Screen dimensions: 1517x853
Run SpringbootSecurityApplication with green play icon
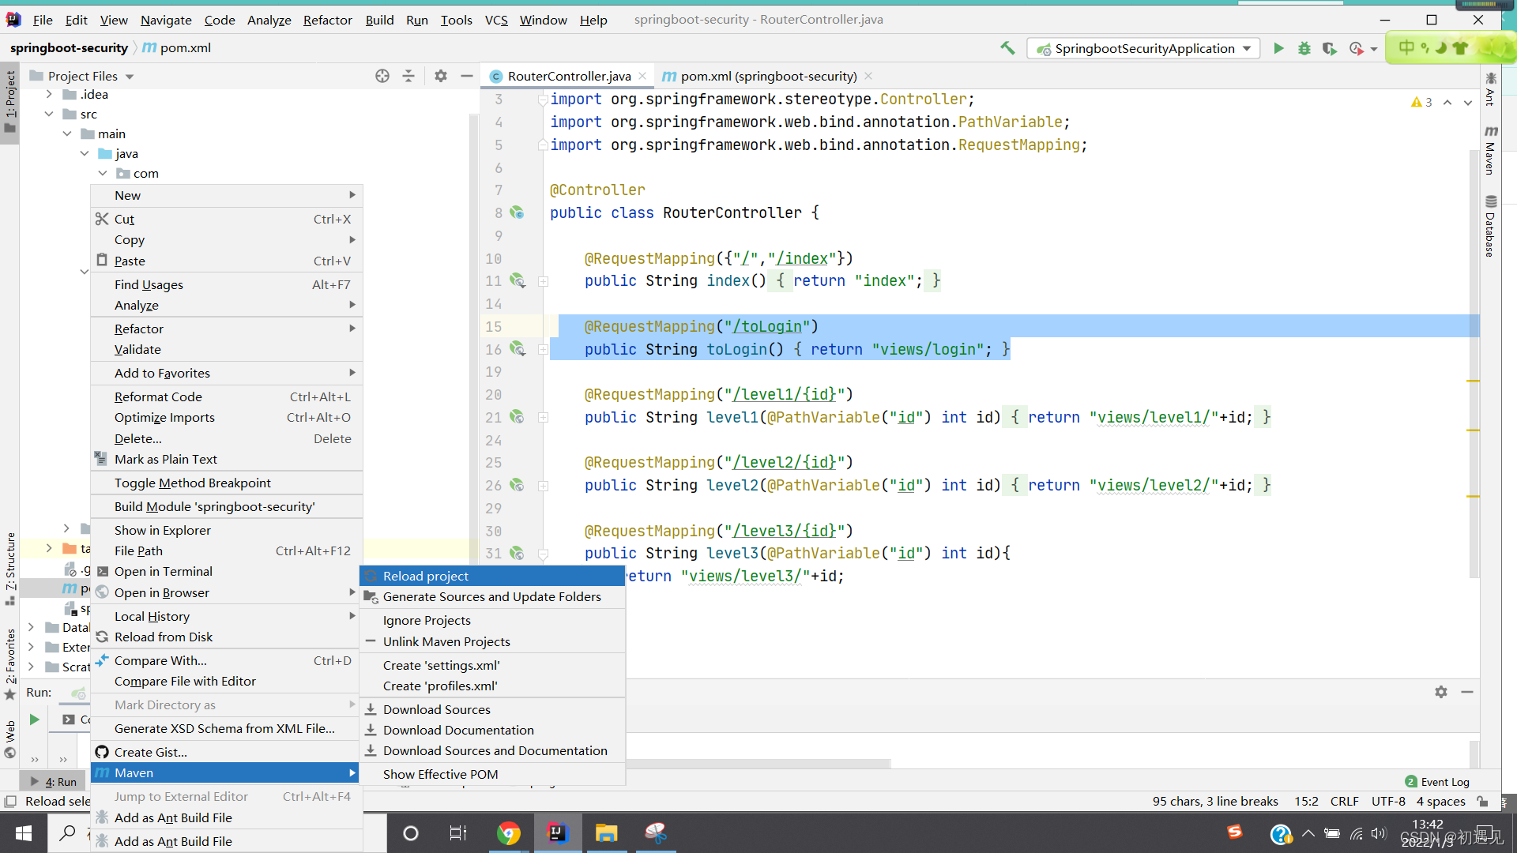pyautogui.click(x=1278, y=48)
